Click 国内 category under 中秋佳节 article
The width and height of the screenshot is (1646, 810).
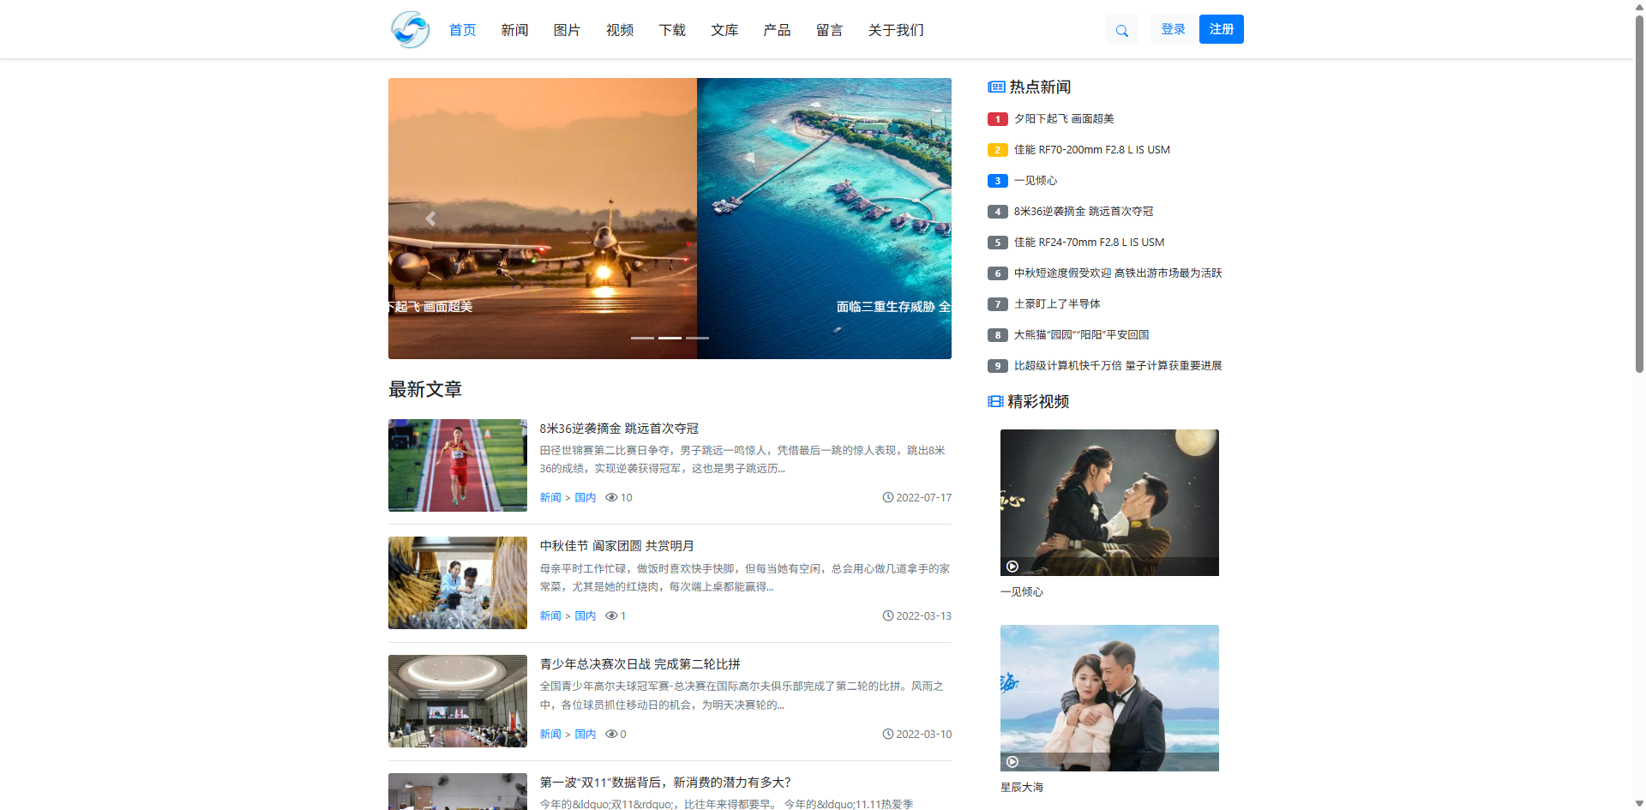click(x=585, y=616)
